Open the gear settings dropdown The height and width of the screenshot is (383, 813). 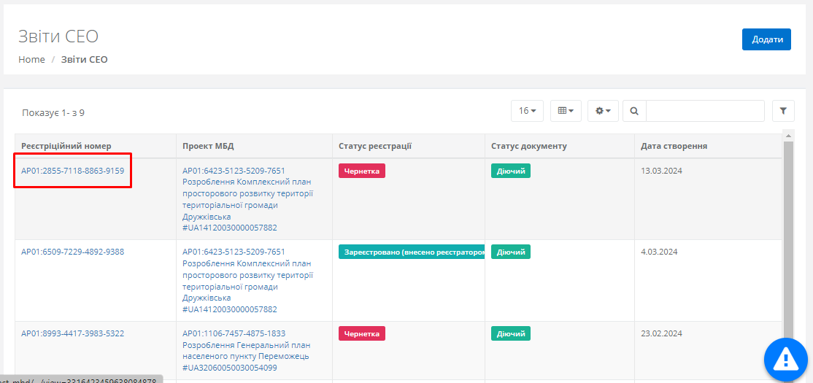point(604,111)
